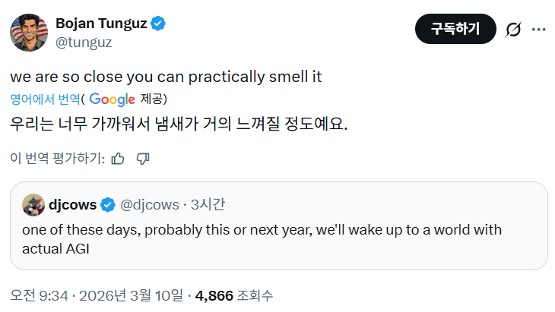The width and height of the screenshot is (555, 312).
Task: Rate the translation with thumbs up
Action: point(118,159)
